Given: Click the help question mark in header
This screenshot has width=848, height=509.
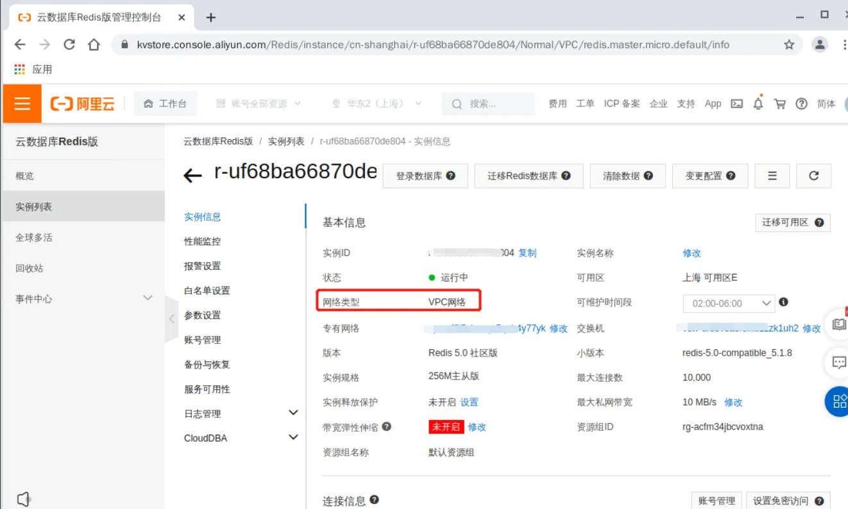Looking at the screenshot, I should [801, 104].
